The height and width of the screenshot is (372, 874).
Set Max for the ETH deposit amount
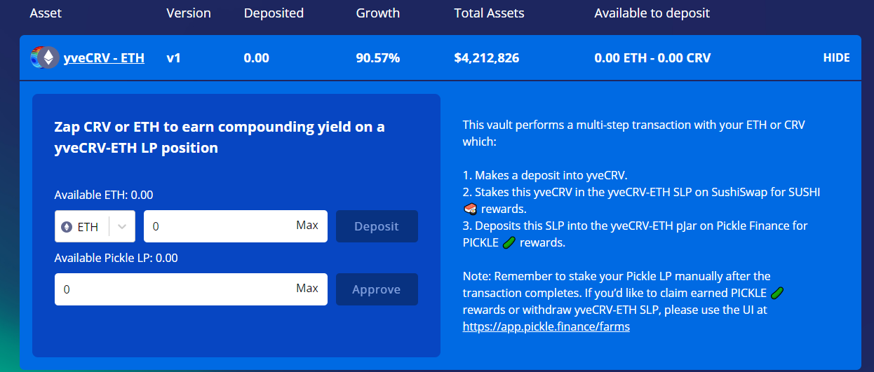click(307, 226)
